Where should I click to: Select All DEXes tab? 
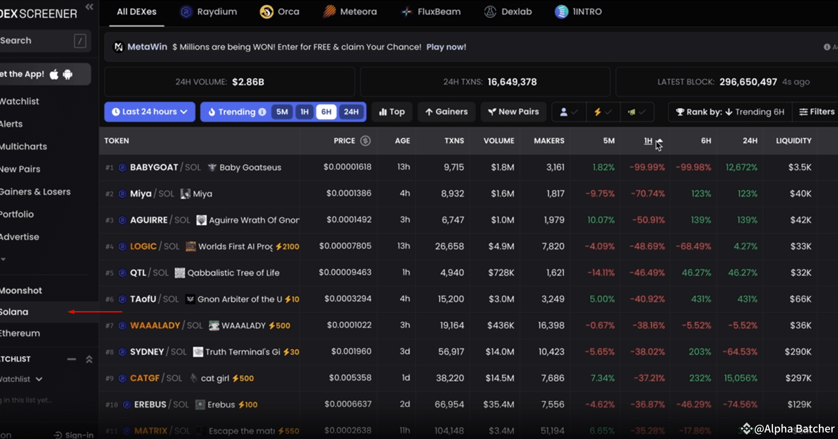tap(137, 12)
